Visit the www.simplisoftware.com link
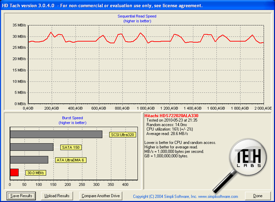Image resolution: width=275 pixels, height=202 pixels. pos(218,197)
